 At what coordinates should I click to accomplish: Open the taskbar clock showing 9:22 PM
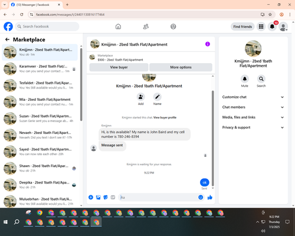pos(274,222)
